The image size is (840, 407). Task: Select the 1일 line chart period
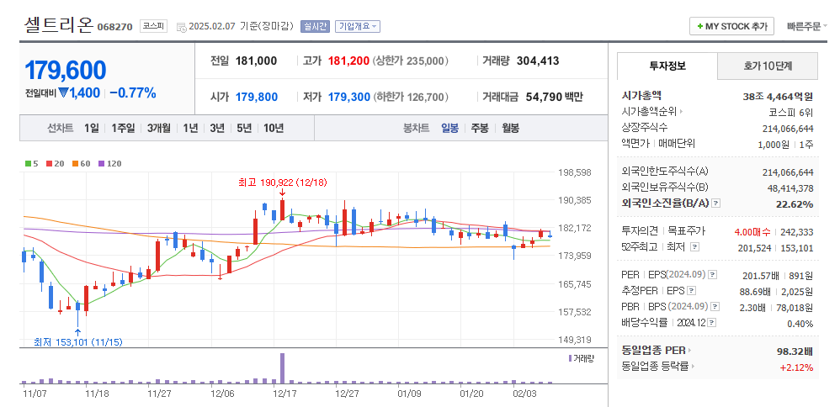[x=91, y=128]
